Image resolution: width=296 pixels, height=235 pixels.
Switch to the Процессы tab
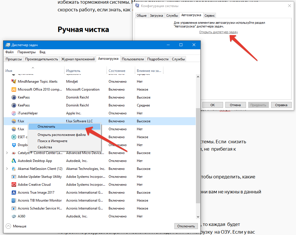pyautogui.click(x=14, y=59)
